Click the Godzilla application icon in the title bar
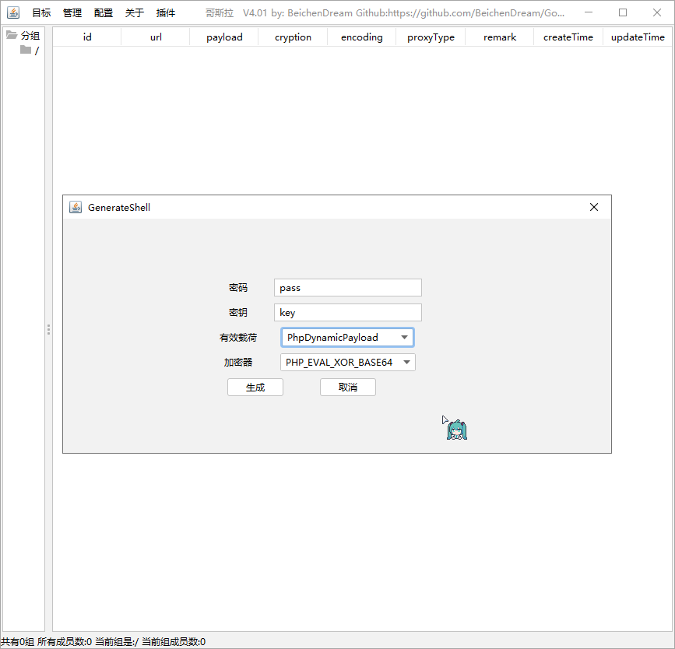Screen dimensions: 675x649 click(x=13, y=12)
